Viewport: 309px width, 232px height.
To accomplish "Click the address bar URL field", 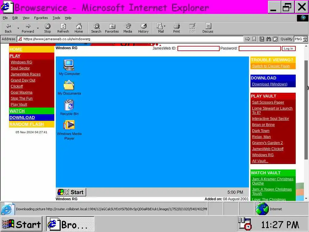I will (130, 39).
